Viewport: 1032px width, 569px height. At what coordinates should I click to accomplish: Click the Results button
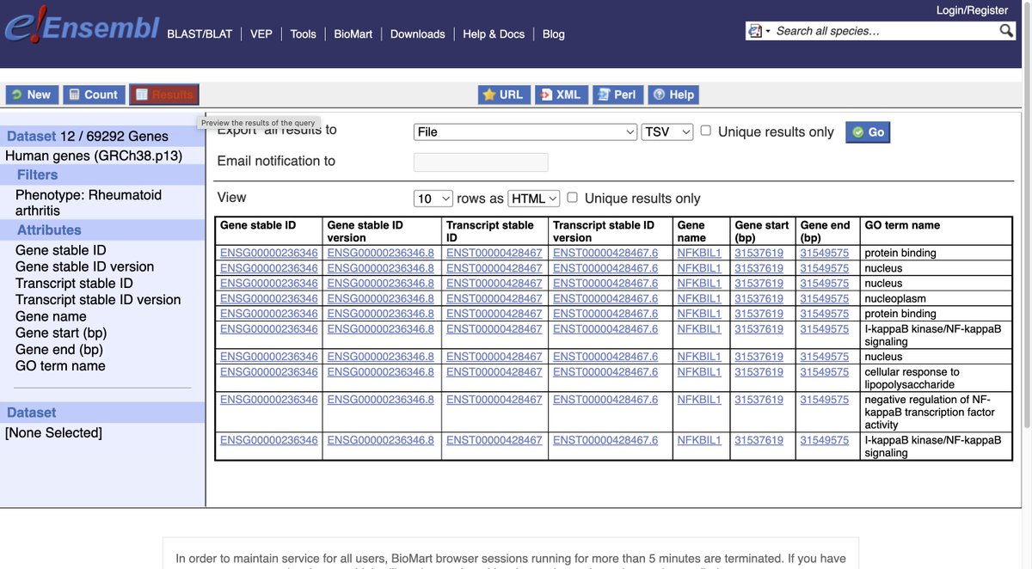164,95
